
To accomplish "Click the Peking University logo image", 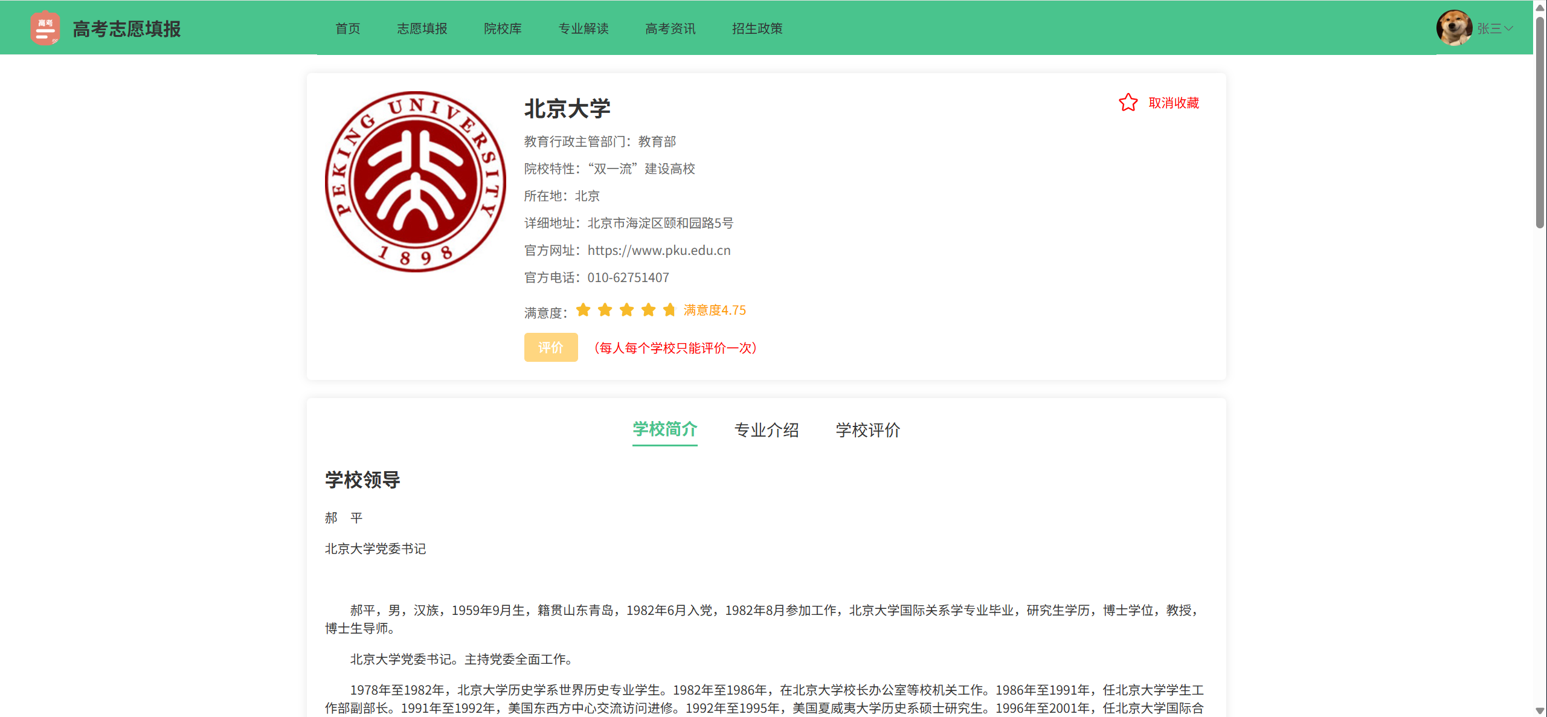I will coord(416,182).
